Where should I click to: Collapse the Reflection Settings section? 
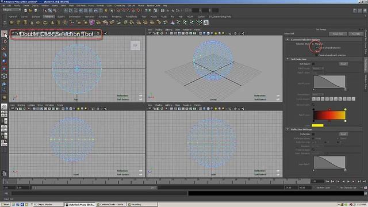pyautogui.click(x=287, y=129)
